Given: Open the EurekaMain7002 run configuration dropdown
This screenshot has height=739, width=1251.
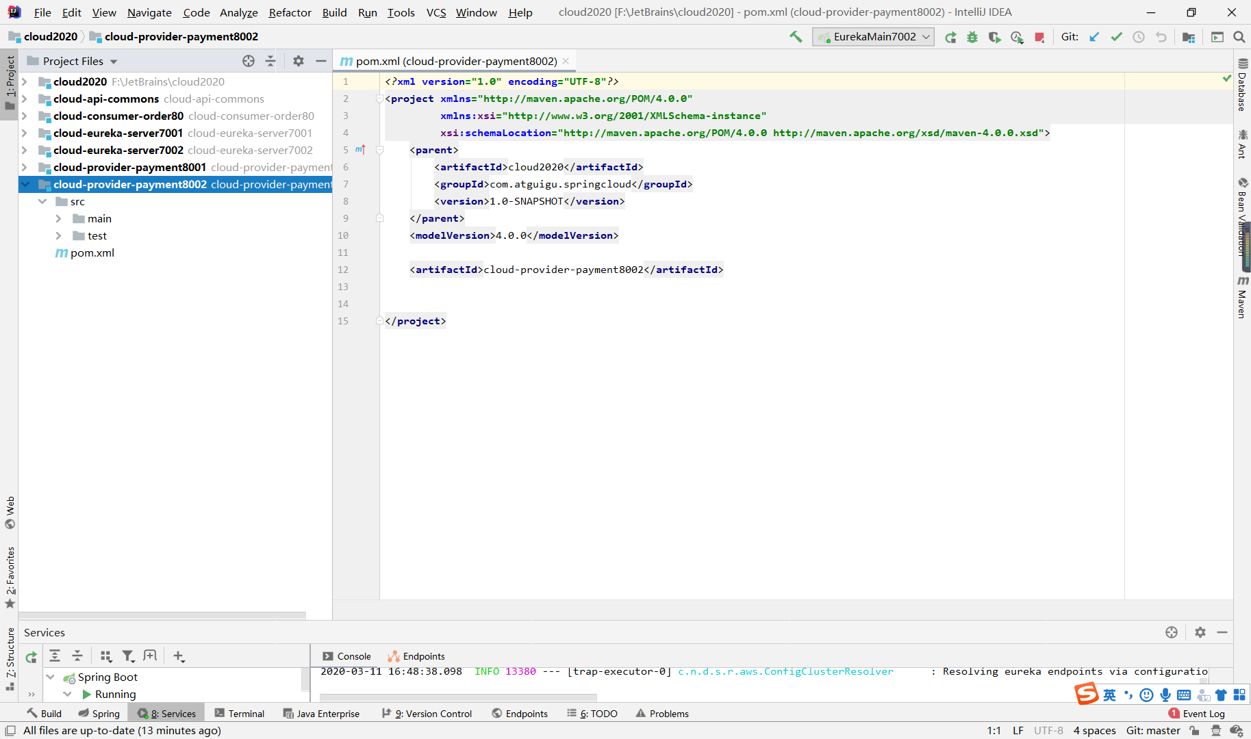Looking at the screenshot, I should click(873, 37).
